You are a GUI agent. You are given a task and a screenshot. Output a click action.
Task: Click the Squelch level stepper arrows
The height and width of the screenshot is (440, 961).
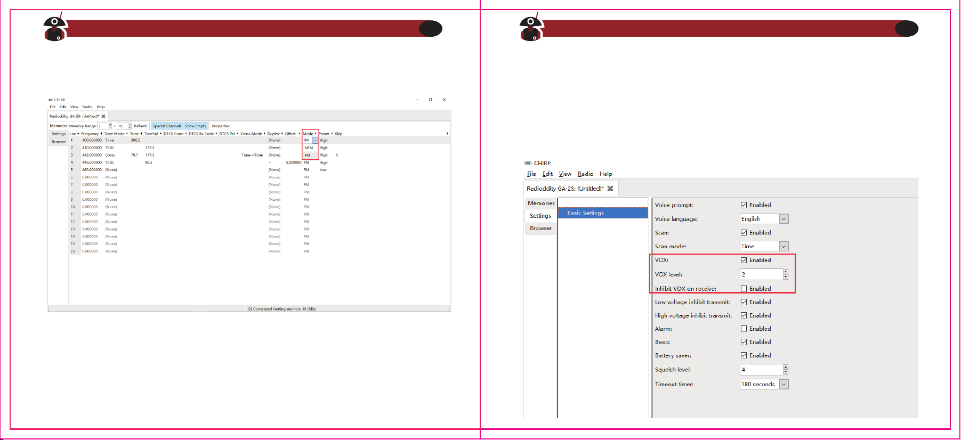pyautogui.click(x=786, y=370)
